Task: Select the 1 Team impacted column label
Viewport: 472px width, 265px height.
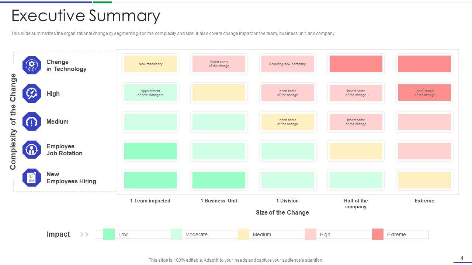Action: [150, 201]
